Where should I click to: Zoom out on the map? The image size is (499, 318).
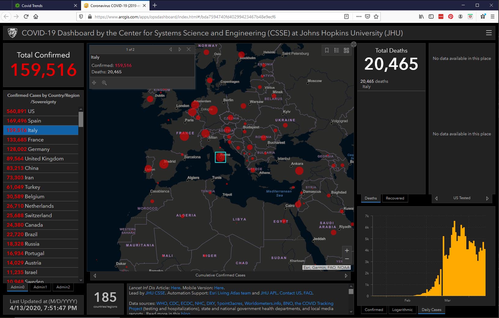click(x=347, y=259)
